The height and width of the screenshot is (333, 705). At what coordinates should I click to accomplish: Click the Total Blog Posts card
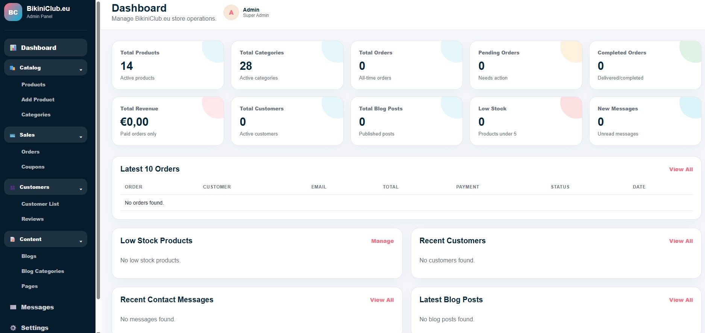click(406, 121)
